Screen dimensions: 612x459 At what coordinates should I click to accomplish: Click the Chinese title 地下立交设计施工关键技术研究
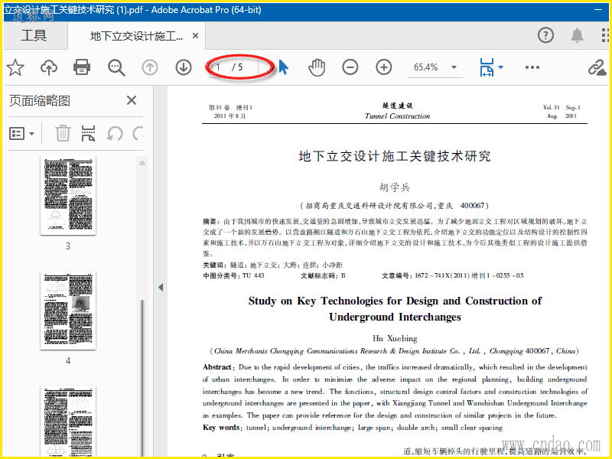395,156
